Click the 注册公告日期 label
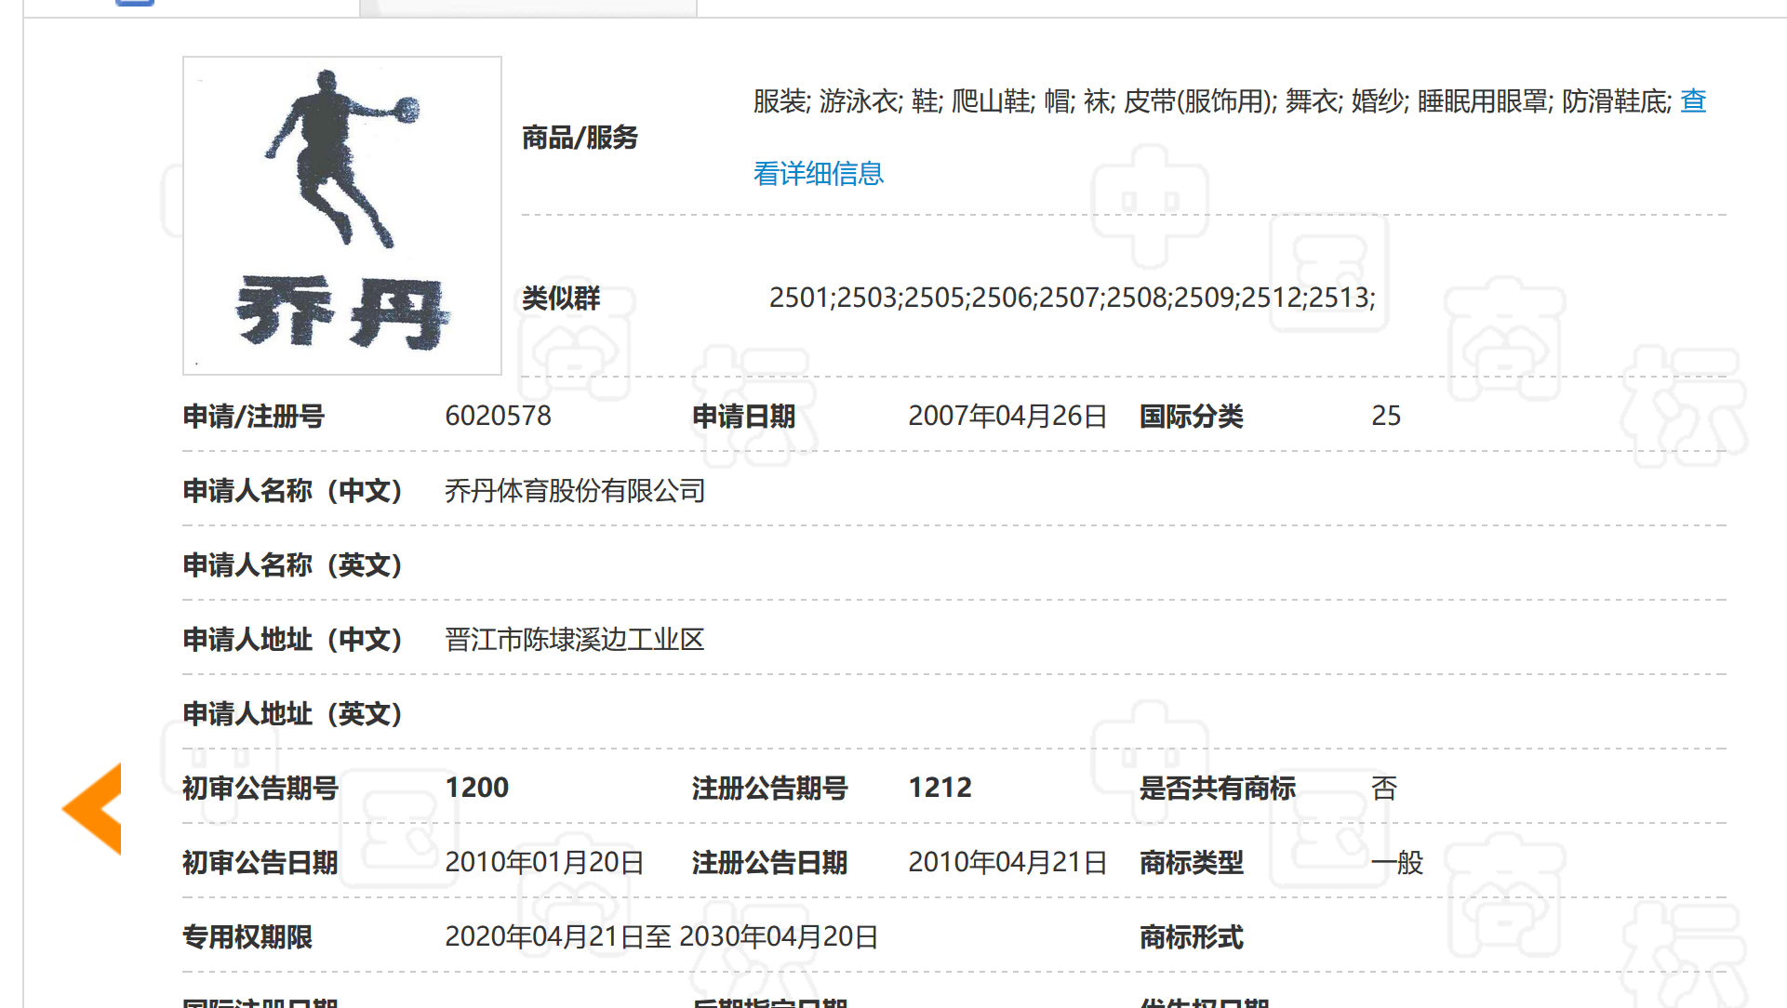Screen dimensions: 1787x1008 [x=769, y=862]
